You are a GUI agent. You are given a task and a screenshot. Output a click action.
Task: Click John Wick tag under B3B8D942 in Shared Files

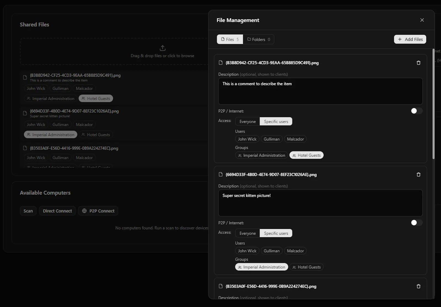click(x=36, y=88)
